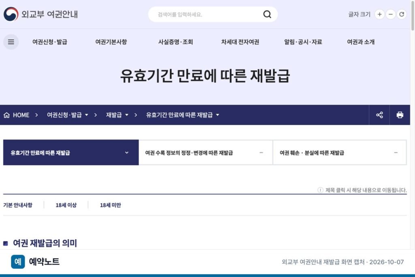Click page title 유효기간 만료에 따른 재발급
This screenshot has width=415, height=277.
pyautogui.click(x=205, y=76)
